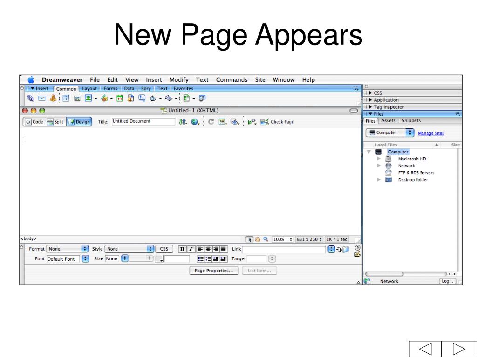Open the File Management icon
477x357 pixels.
click(183, 122)
